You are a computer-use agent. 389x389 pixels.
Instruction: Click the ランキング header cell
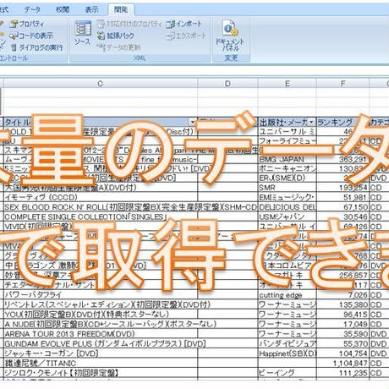click(x=342, y=122)
